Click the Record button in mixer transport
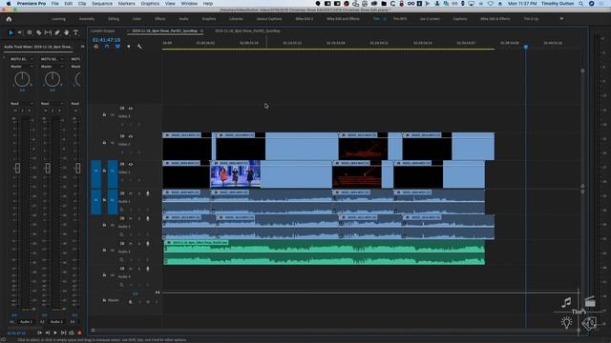 [79, 333]
